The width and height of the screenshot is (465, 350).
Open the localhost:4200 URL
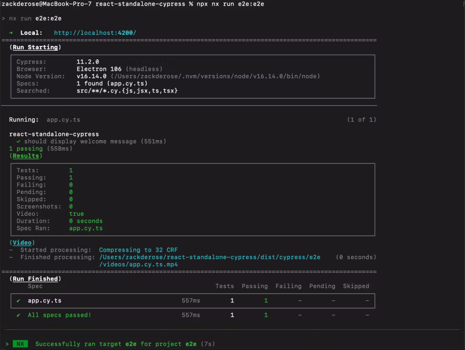coord(95,33)
